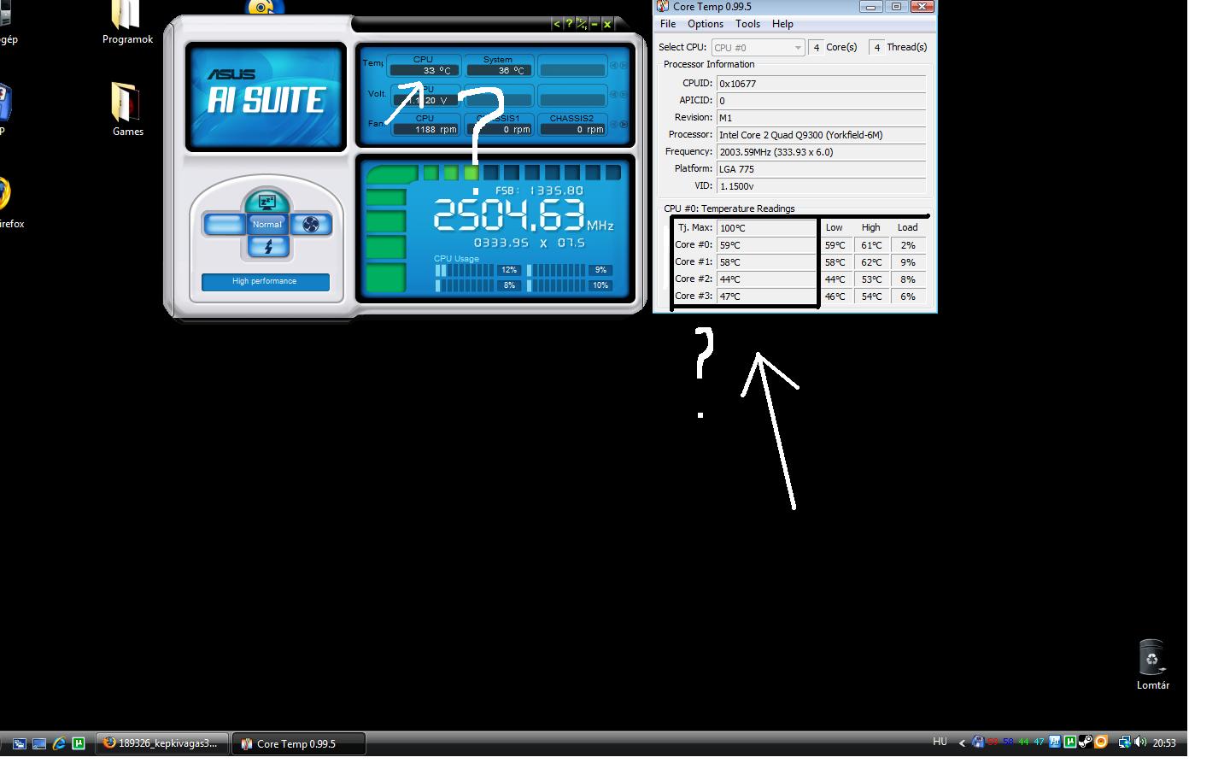Click the red 59 Core Temp tray reading

pos(993,743)
